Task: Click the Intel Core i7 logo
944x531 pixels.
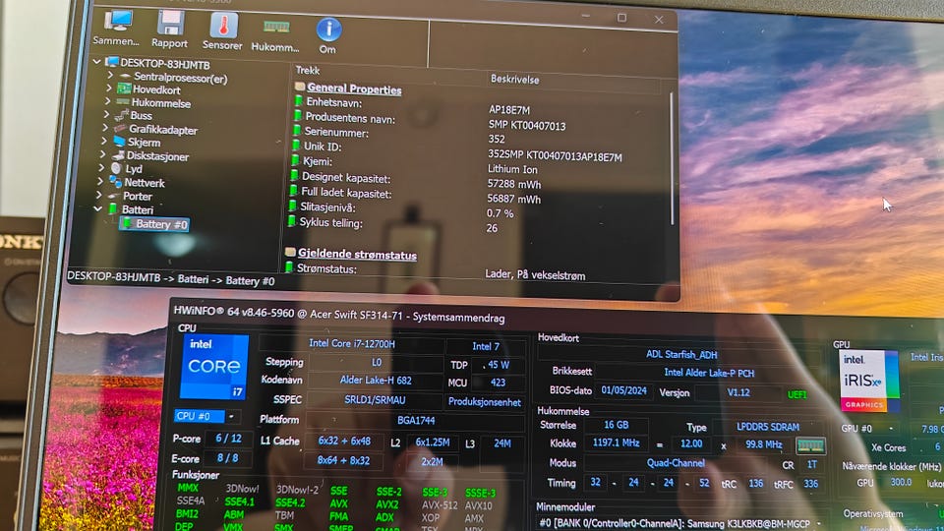Action: pos(213,366)
